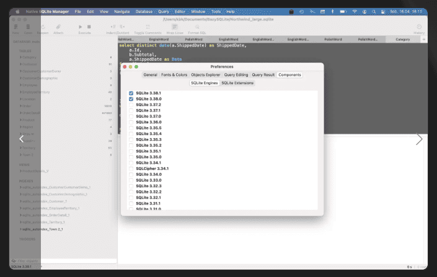Screen dimensions: 437x277
Task: Click the Bluetooth menu bar icon
Action: point(332,11)
